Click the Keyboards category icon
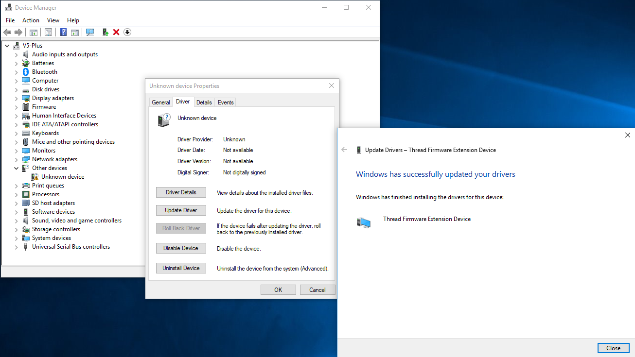The image size is (635, 357). [x=26, y=133]
